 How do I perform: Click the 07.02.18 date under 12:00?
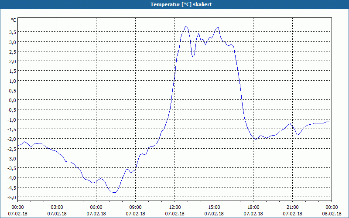pos(175,214)
